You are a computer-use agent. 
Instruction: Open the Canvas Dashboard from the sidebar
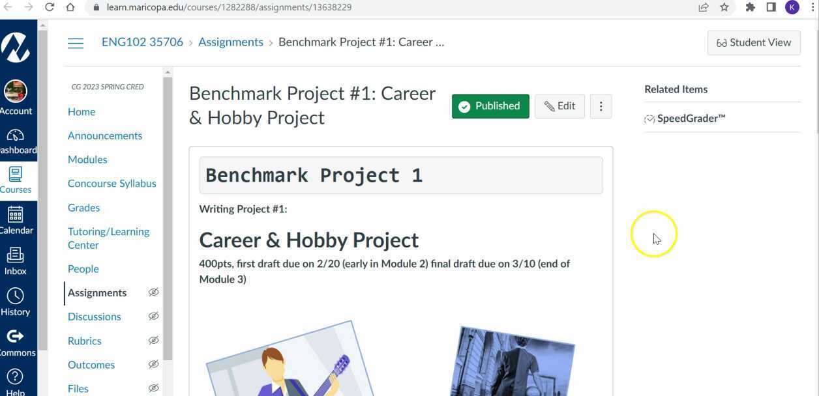[x=18, y=139]
